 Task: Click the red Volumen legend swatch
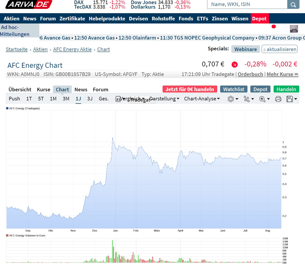pyautogui.click(x=7, y=235)
